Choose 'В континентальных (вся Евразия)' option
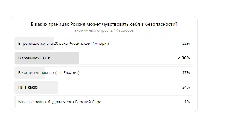The height and width of the screenshot is (120, 238). (104, 73)
